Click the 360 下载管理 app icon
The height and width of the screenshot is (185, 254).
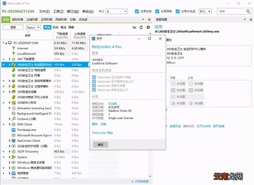click(x=14, y=59)
